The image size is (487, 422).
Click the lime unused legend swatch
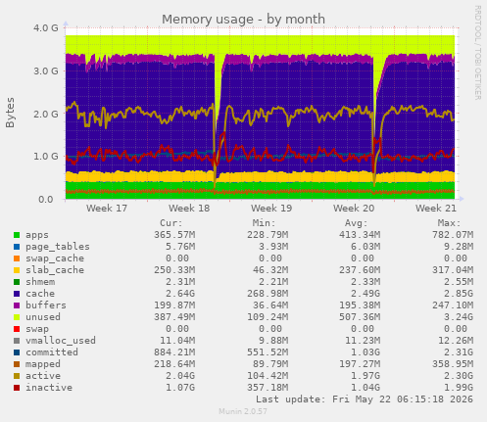click(x=17, y=317)
